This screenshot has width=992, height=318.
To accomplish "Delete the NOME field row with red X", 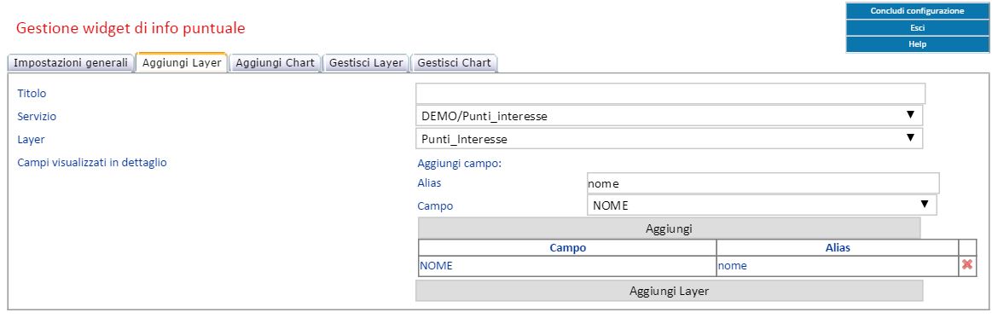I will [x=966, y=265].
